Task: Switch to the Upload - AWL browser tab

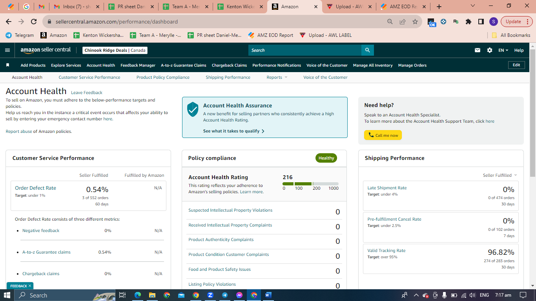Action: (x=349, y=7)
